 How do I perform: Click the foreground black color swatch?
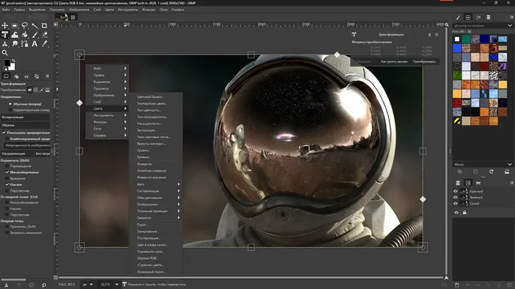tap(7, 63)
